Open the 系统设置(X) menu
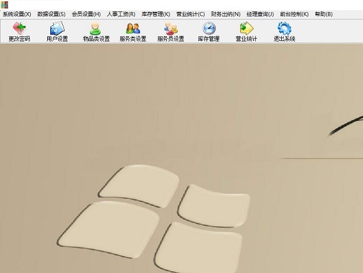 [x=17, y=14]
